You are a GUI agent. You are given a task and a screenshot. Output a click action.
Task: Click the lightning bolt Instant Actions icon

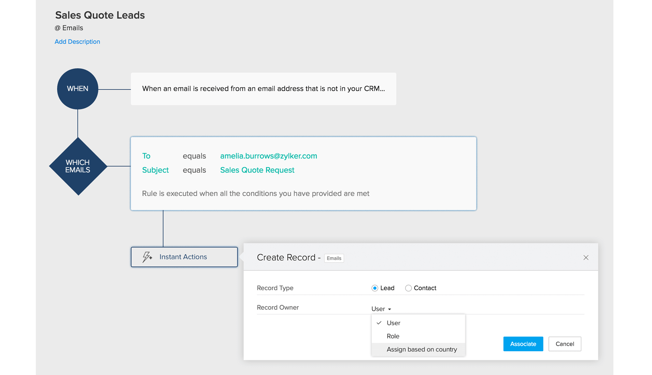pos(147,257)
